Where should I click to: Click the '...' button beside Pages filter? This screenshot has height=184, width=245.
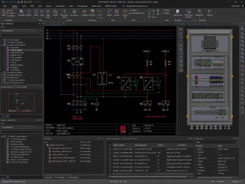[40, 31]
